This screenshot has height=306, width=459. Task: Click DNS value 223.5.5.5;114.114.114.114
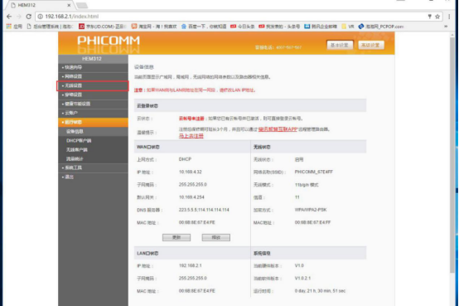204,210
